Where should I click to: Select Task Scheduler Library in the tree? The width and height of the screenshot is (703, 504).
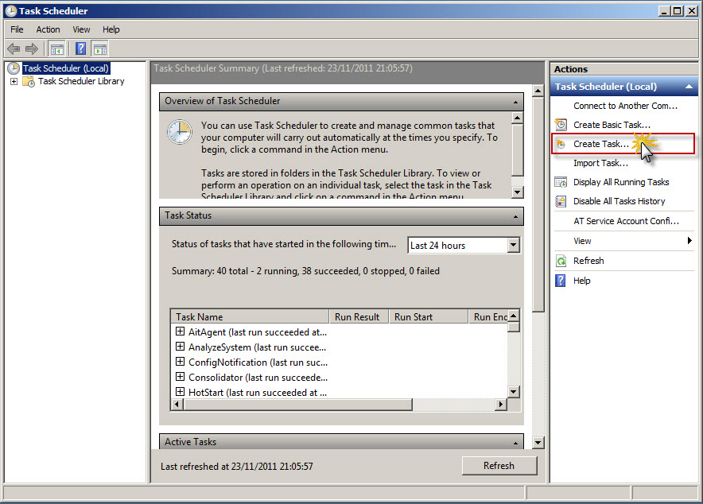pyautogui.click(x=81, y=81)
